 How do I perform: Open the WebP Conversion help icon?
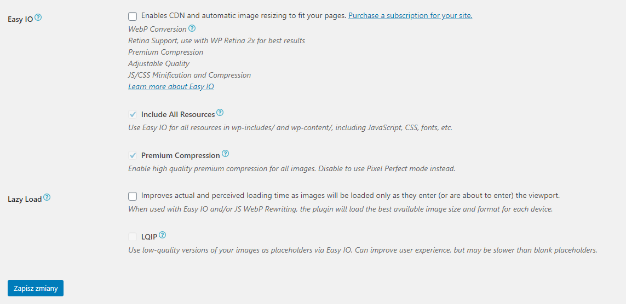(192, 28)
